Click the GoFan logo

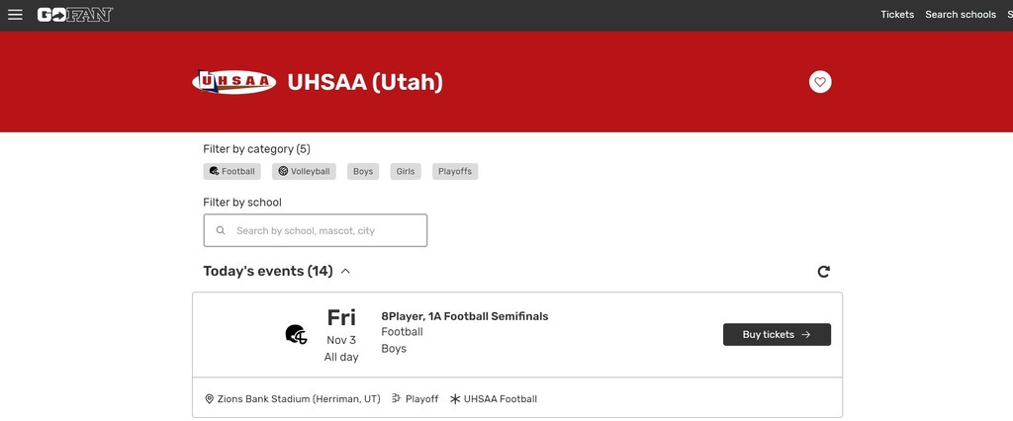(x=75, y=14)
